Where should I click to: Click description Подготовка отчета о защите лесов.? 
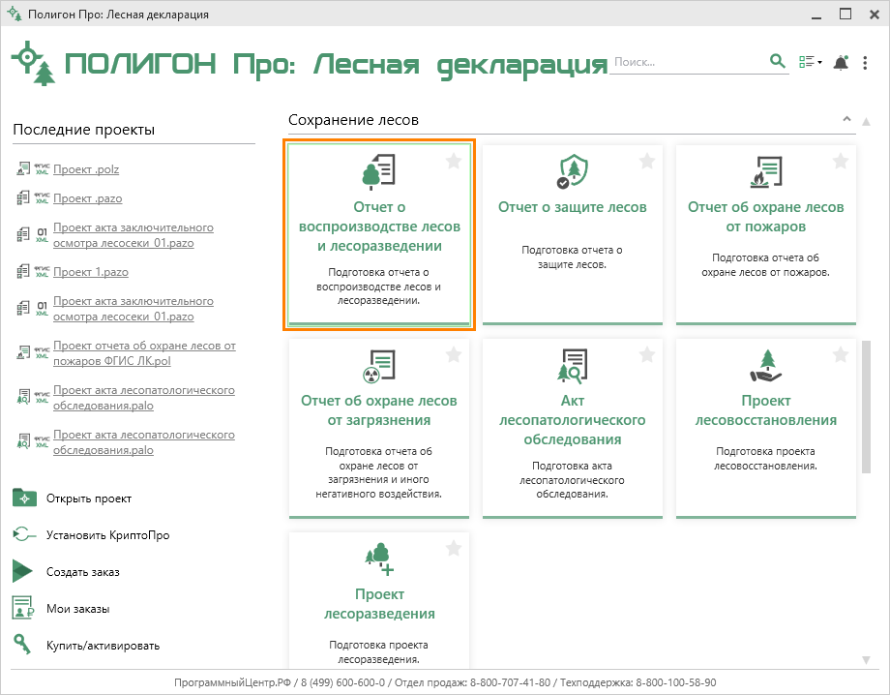pos(572,257)
